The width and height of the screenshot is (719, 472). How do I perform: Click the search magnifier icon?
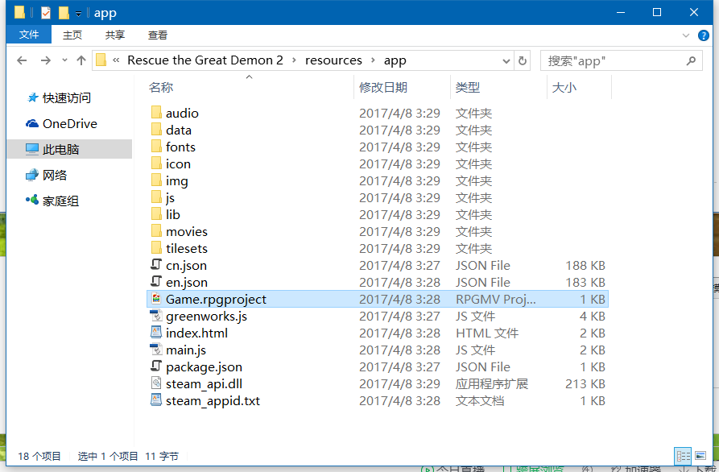[x=691, y=60]
